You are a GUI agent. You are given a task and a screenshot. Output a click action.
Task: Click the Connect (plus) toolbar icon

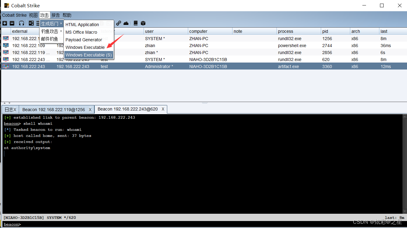click(5, 23)
